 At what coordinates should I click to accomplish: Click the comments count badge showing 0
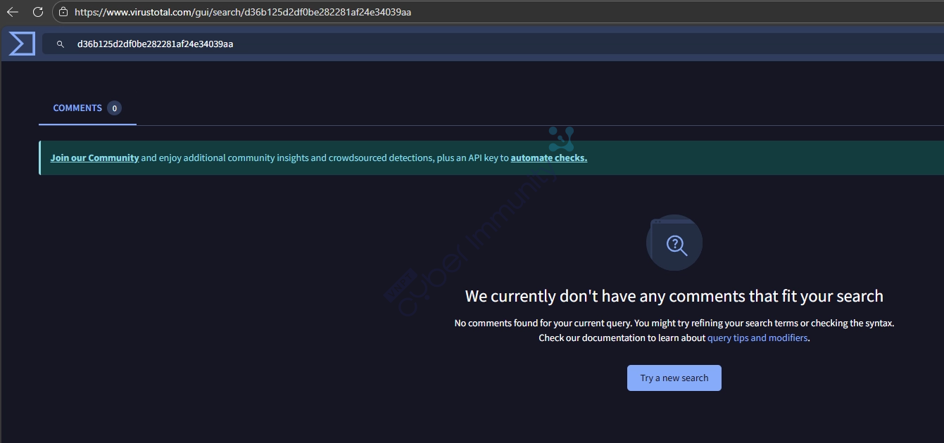(x=114, y=108)
